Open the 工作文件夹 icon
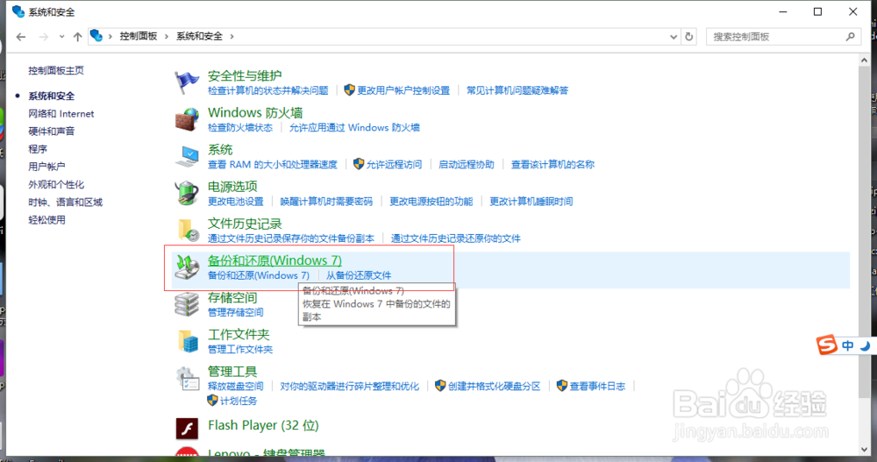 (187, 341)
